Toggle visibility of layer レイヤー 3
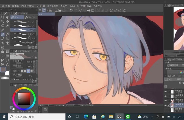 (x=166, y=101)
